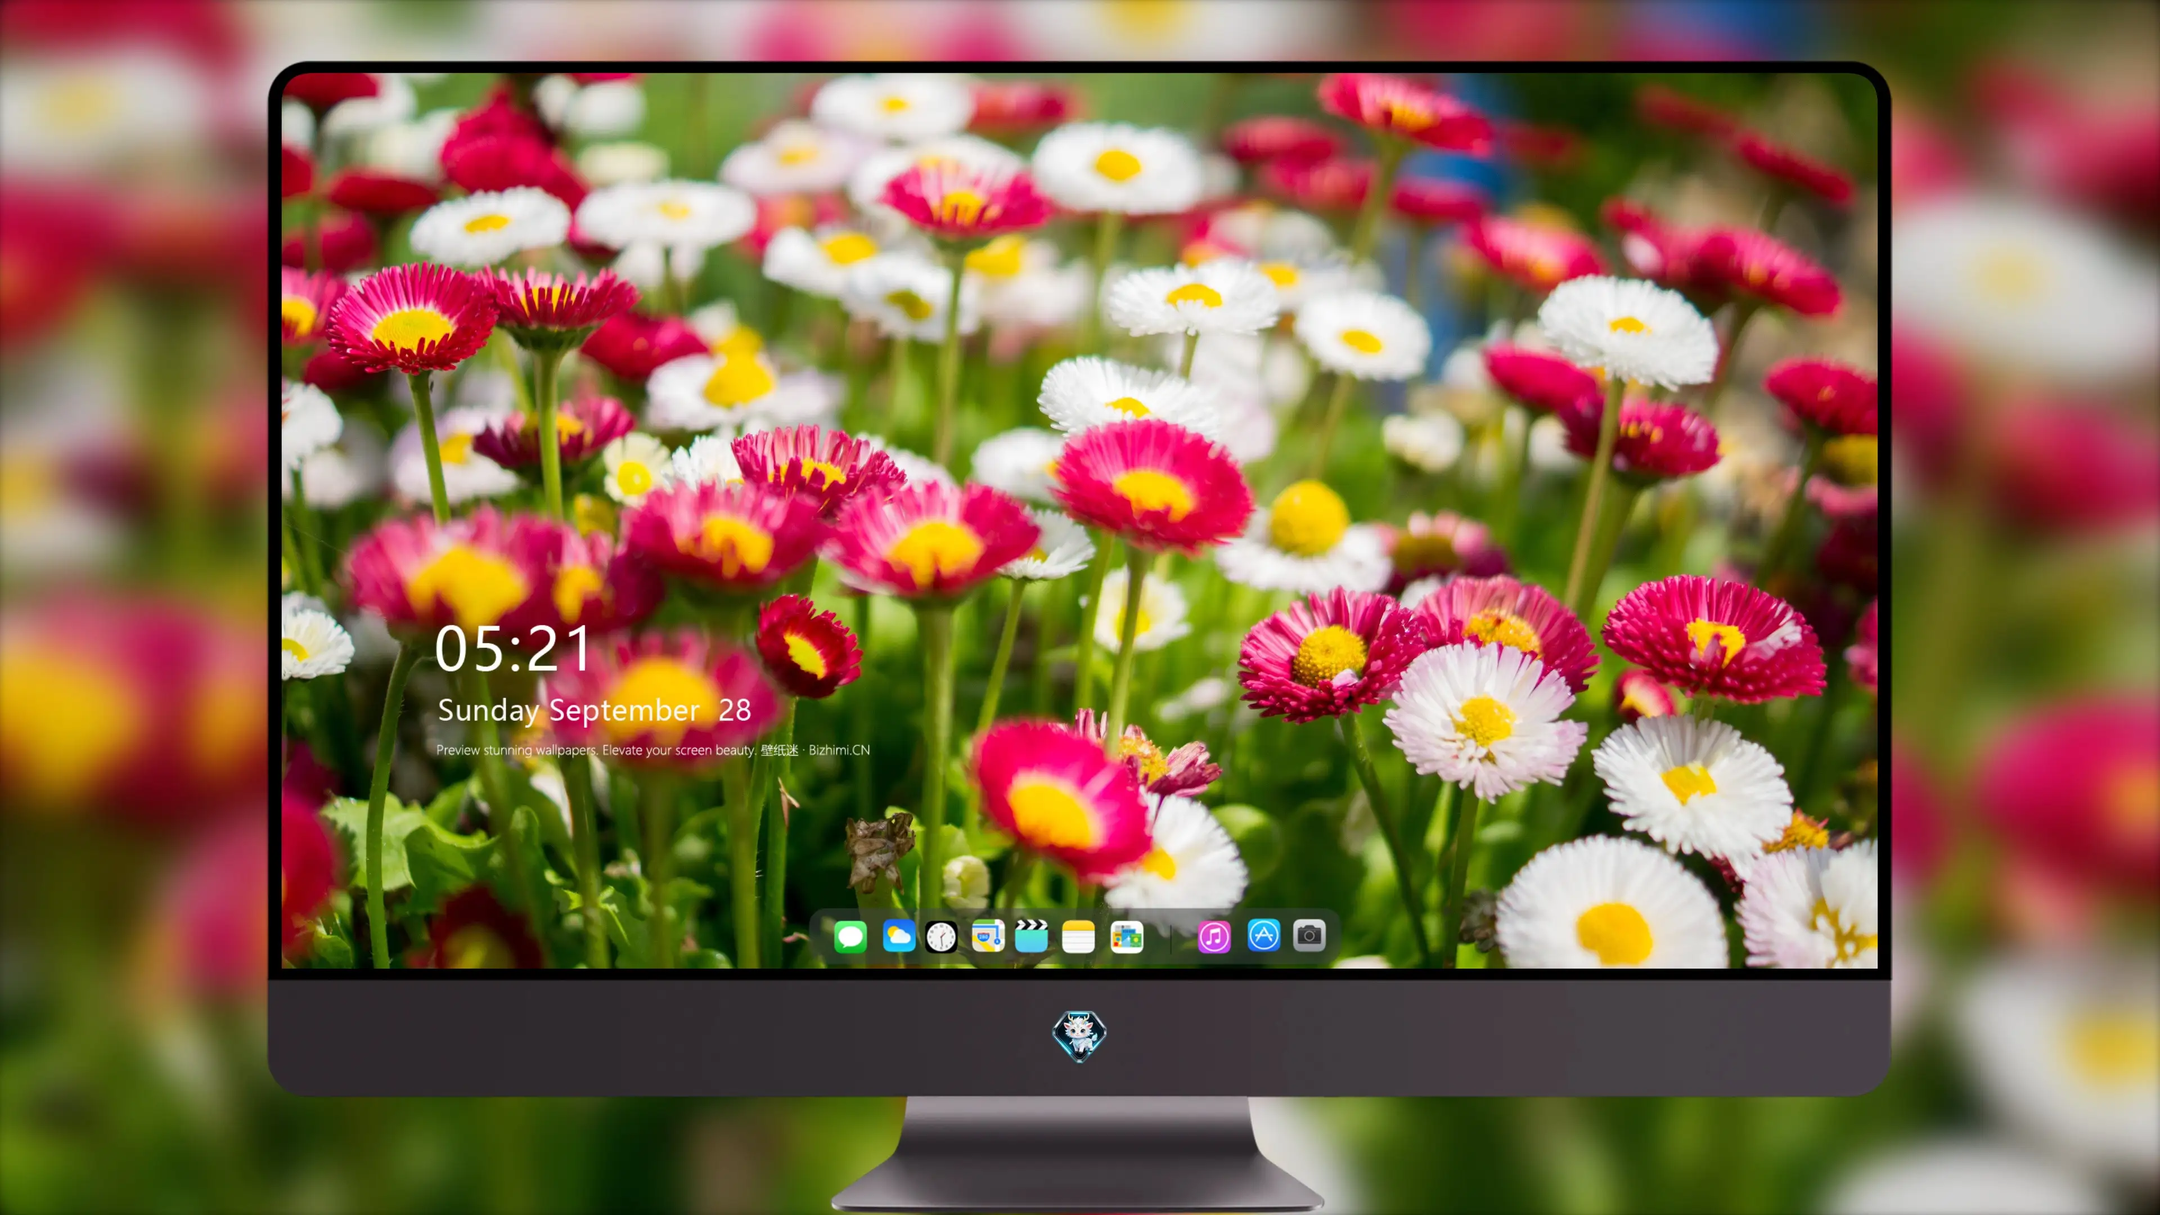Screen dimensions: 2160x1215
Task: Open the App Store from the dock
Action: pos(1263,935)
